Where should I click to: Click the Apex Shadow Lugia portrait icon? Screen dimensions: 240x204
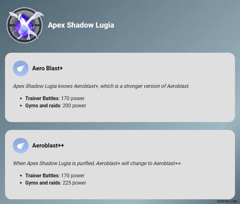pos(24,25)
